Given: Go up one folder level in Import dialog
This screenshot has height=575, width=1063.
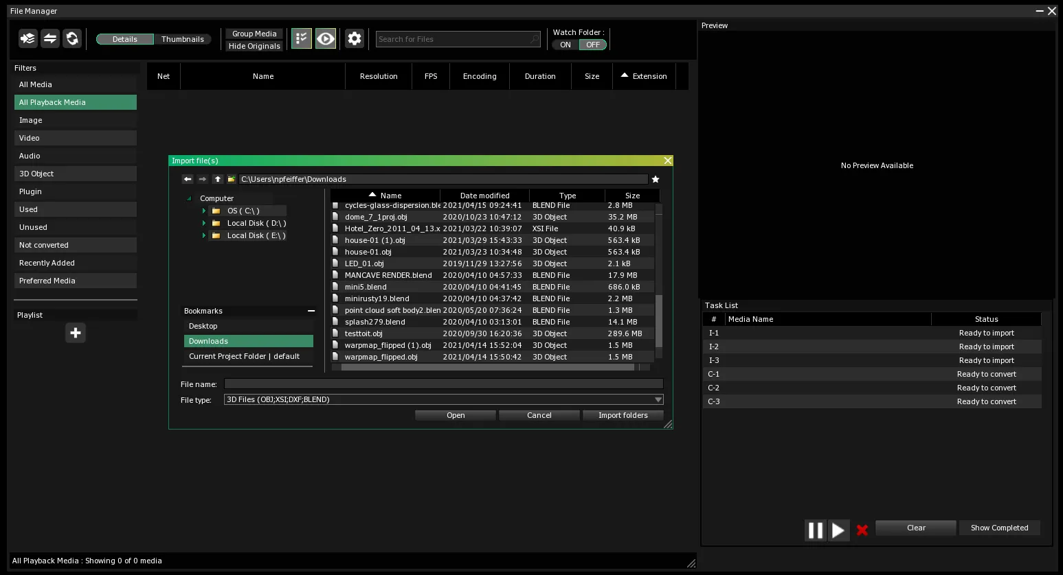Looking at the screenshot, I should 218,179.
